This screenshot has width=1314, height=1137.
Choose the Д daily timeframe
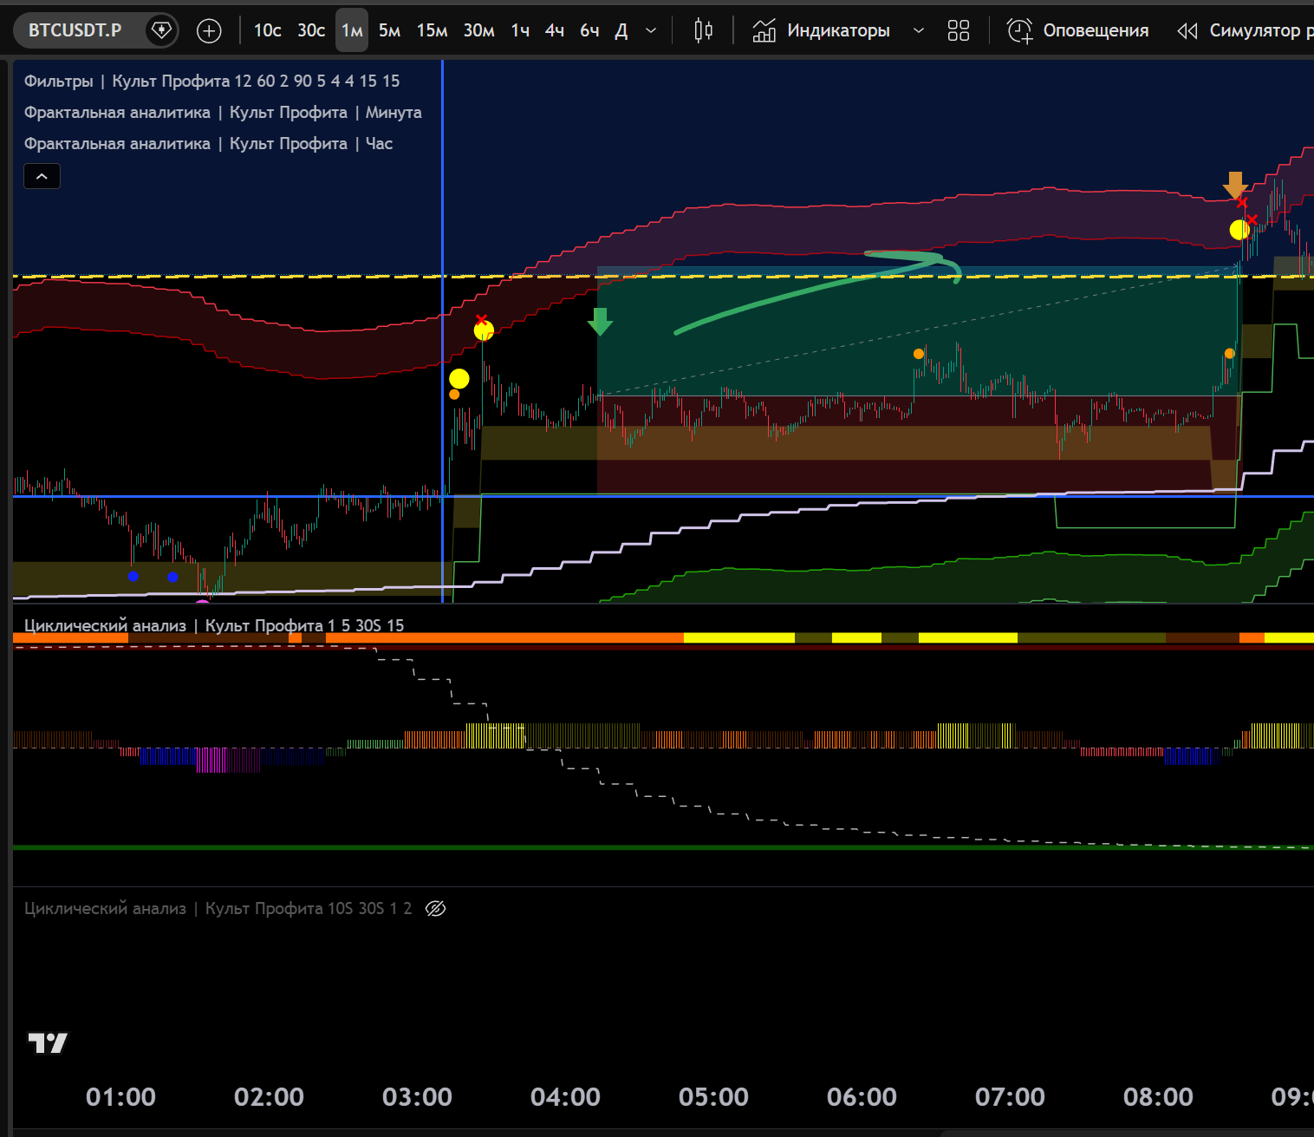tap(621, 31)
